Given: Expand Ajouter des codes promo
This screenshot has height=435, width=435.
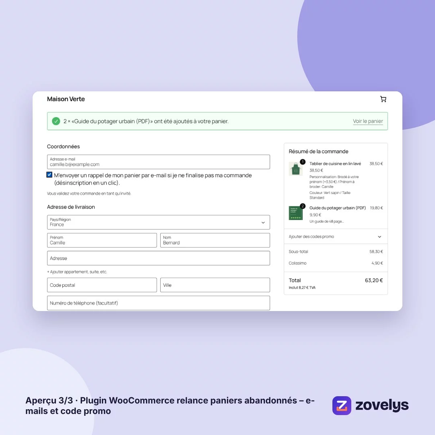Looking at the screenshot, I should pyautogui.click(x=336, y=237).
